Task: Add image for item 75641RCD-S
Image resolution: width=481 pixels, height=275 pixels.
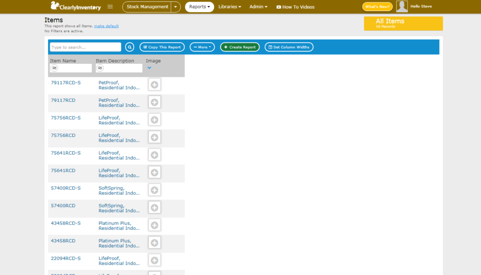Action: point(154,155)
